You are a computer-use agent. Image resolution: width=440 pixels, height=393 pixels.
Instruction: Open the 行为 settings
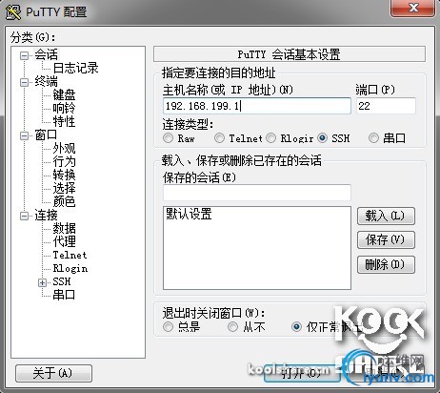coord(64,161)
